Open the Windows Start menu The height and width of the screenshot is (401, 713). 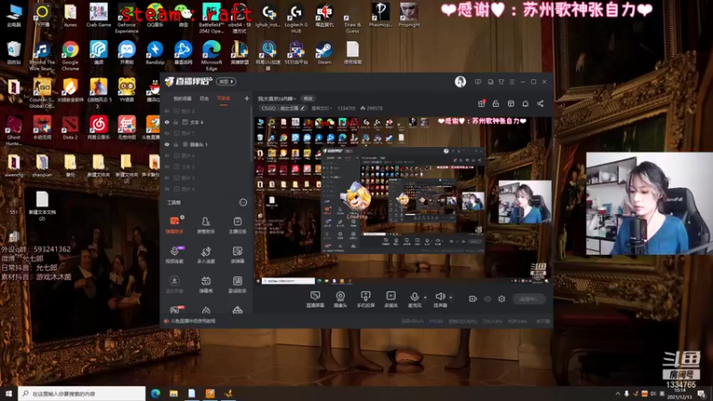click(9, 394)
